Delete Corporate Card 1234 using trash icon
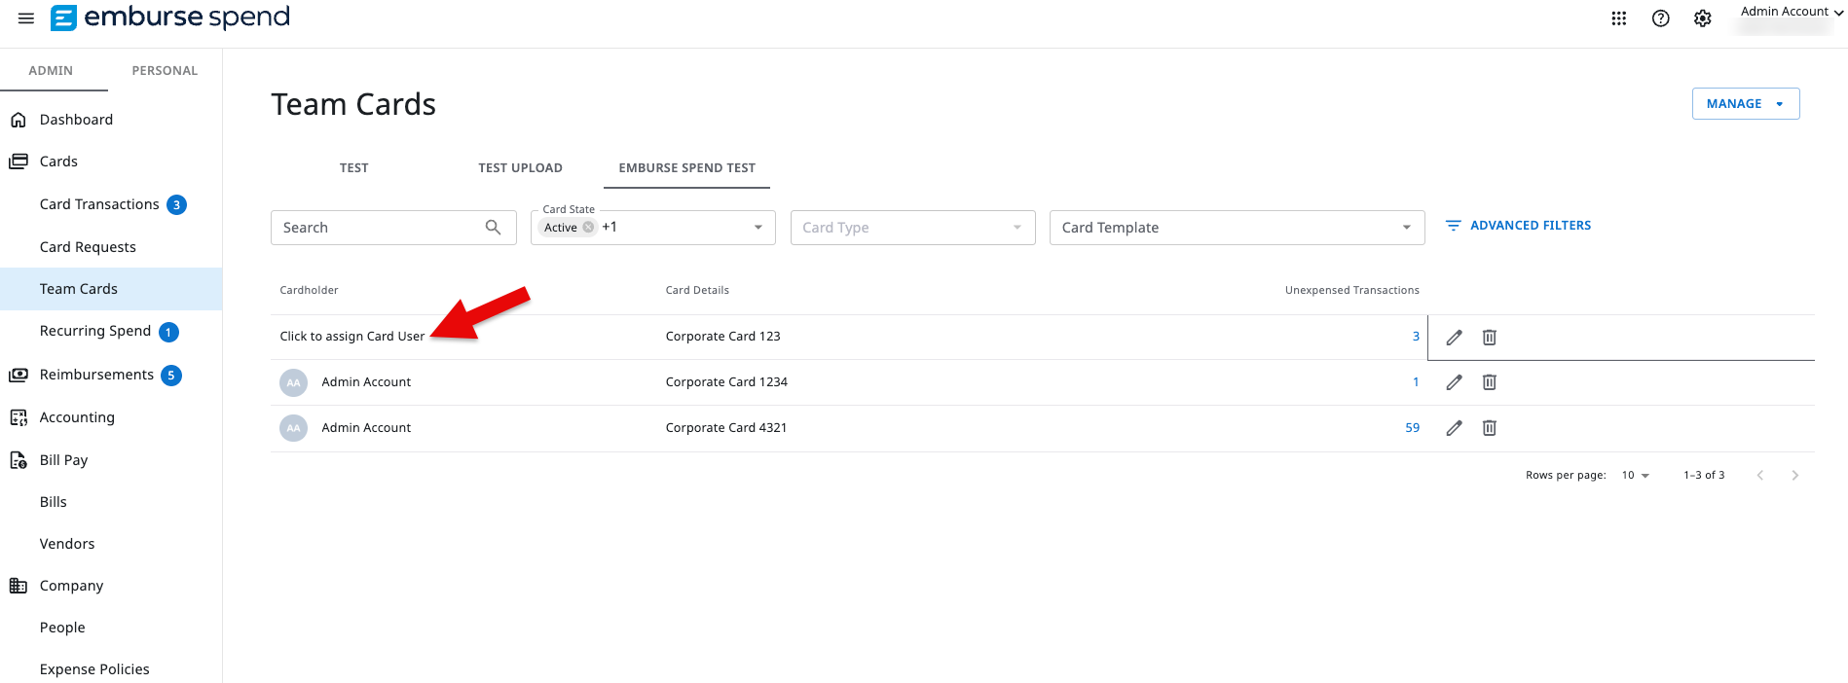1848x683 pixels. coord(1489,382)
